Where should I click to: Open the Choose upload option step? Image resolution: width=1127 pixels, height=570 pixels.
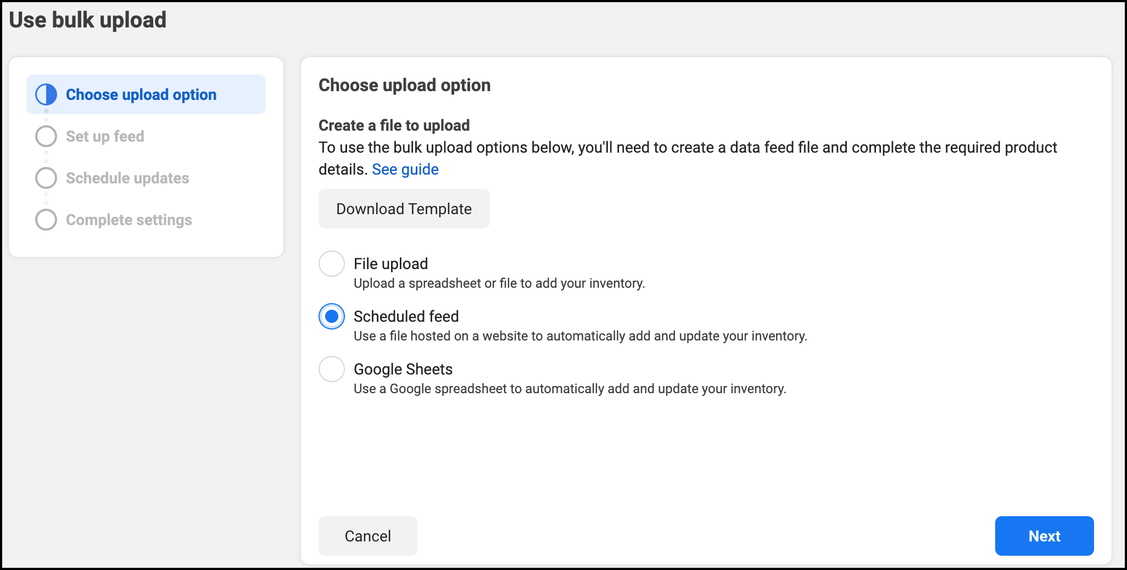[x=146, y=94]
